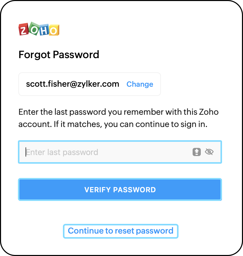Viewport: 243px width, 256px height.
Task: Toggle password visibility in last password field
Action: pyautogui.click(x=209, y=152)
